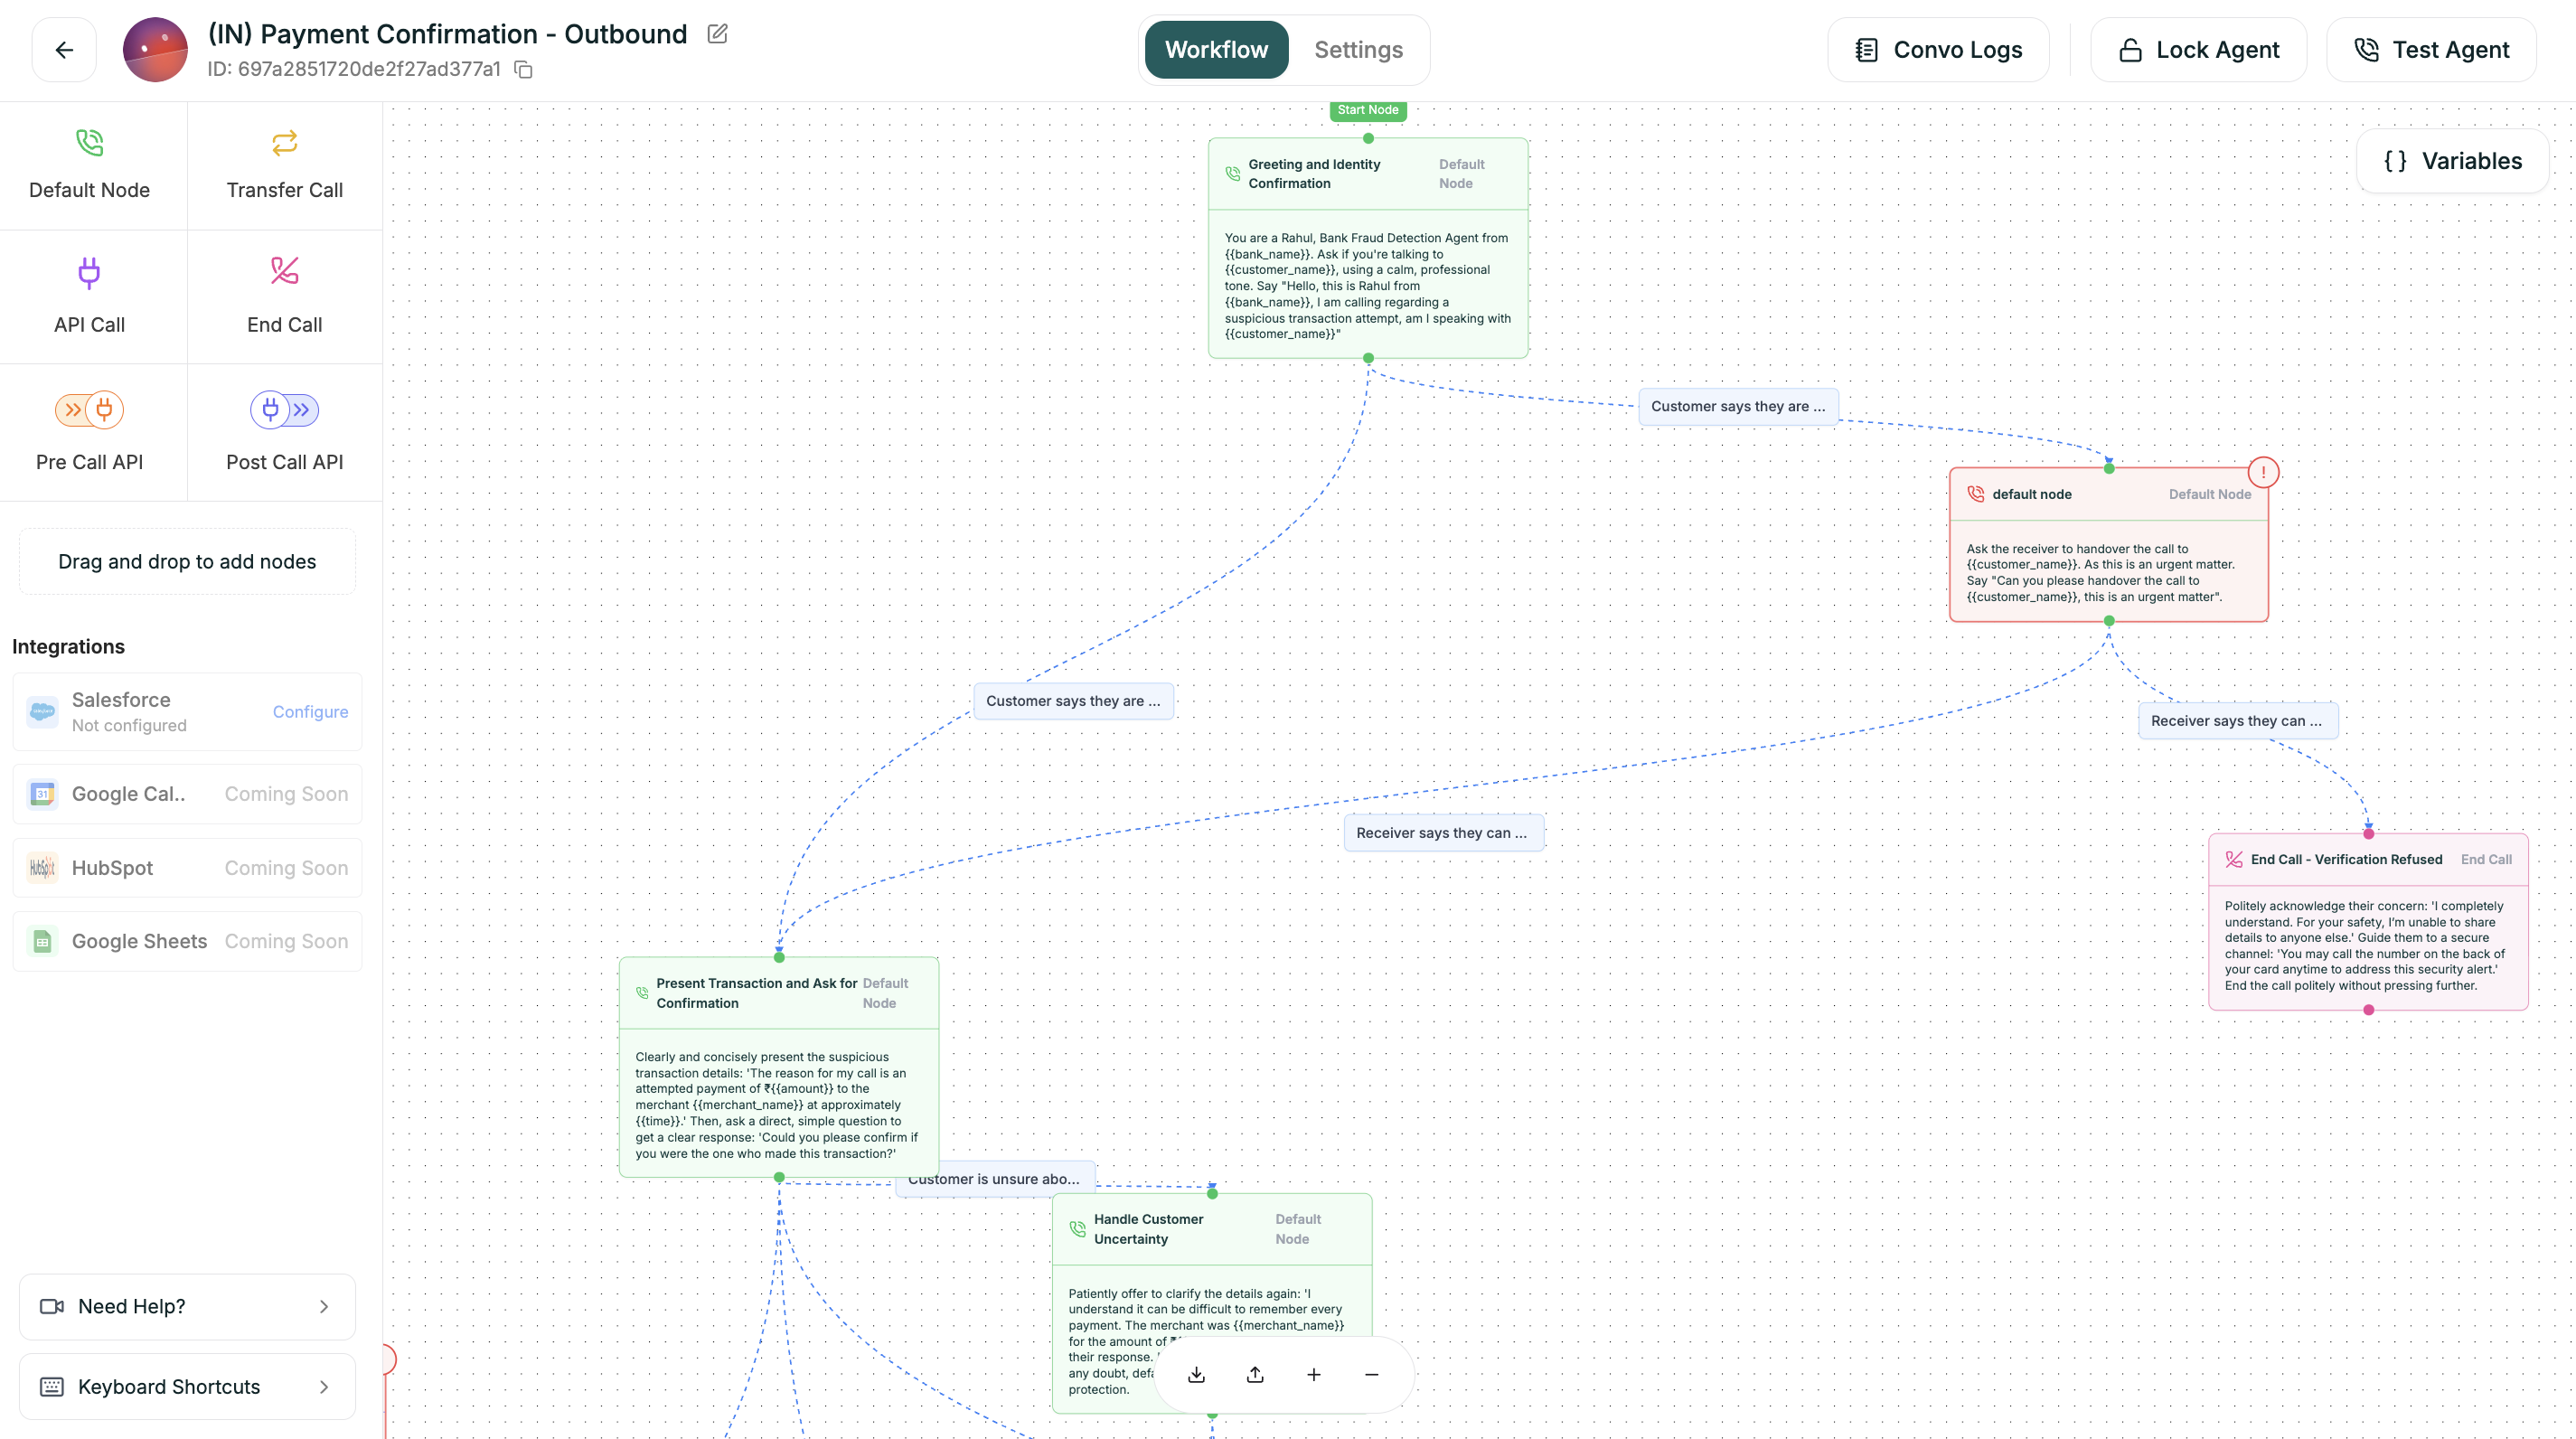Switch to the Settings tab

pos(1357,49)
